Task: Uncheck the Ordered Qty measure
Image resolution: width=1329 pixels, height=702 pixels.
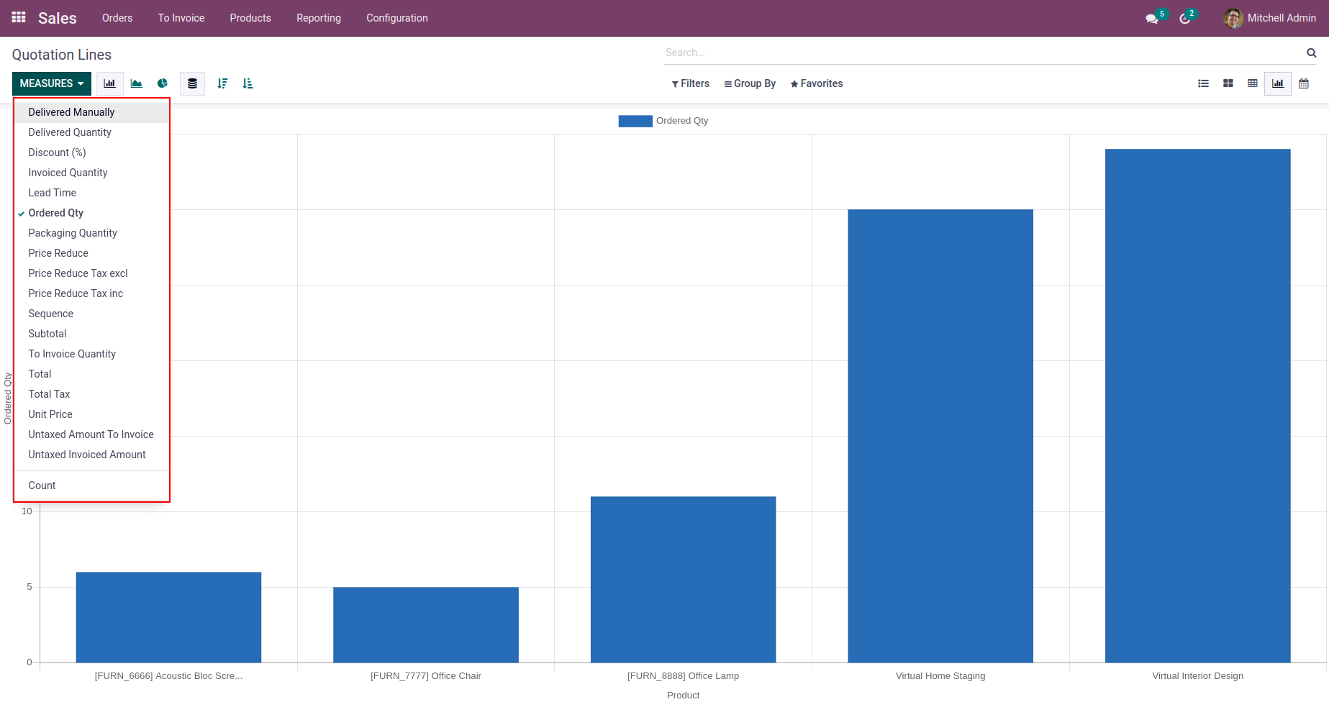Action: coord(56,213)
